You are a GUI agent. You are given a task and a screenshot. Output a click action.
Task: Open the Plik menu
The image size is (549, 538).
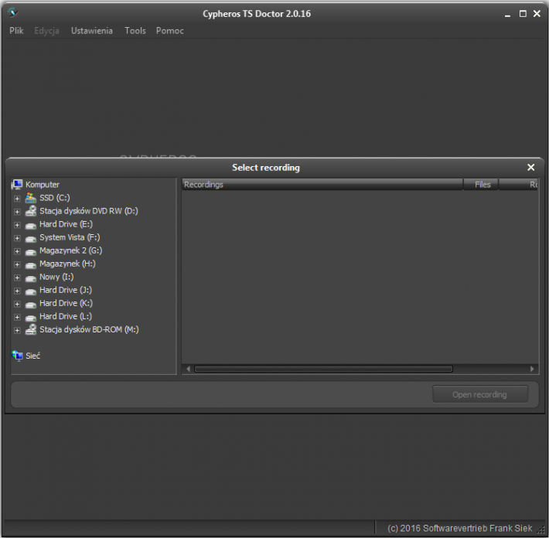point(16,31)
